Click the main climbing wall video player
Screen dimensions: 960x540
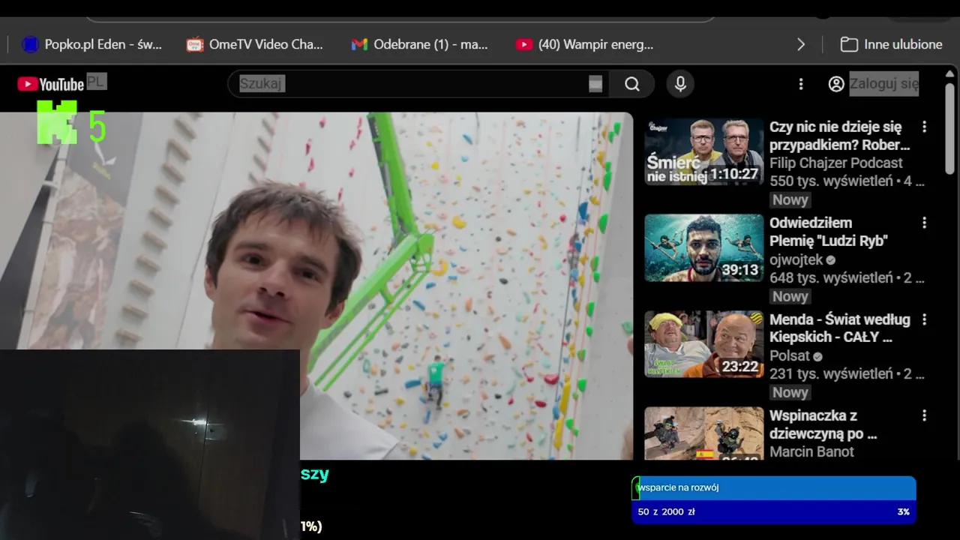pyautogui.click(x=316, y=286)
